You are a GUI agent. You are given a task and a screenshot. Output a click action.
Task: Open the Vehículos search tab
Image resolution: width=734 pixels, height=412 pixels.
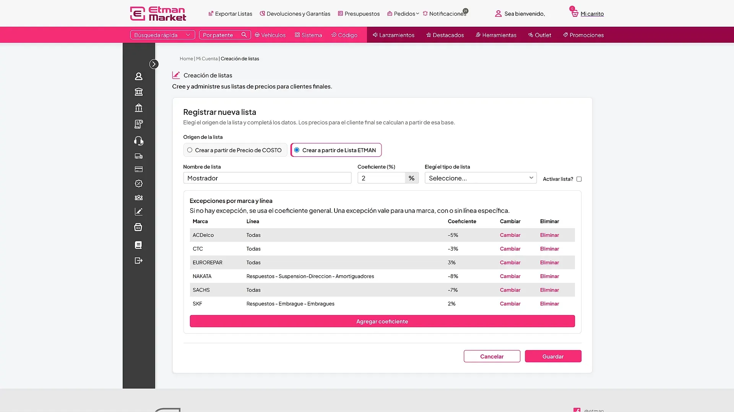click(x=270, y=35)
